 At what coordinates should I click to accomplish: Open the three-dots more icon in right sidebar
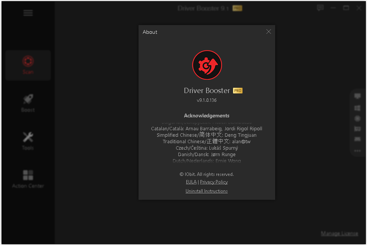[x=358, y=150]
